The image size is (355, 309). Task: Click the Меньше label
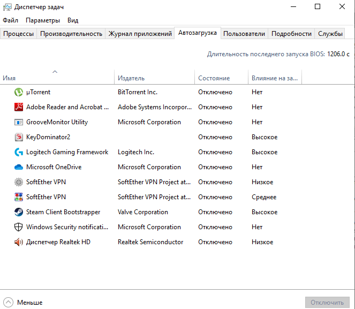tap(29, 303)
